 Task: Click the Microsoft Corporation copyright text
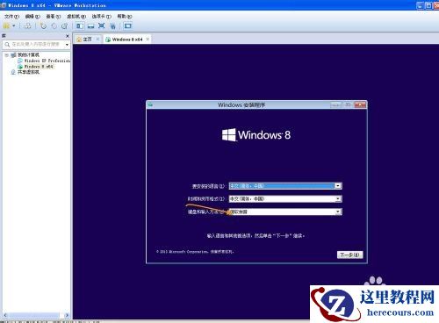195,251
